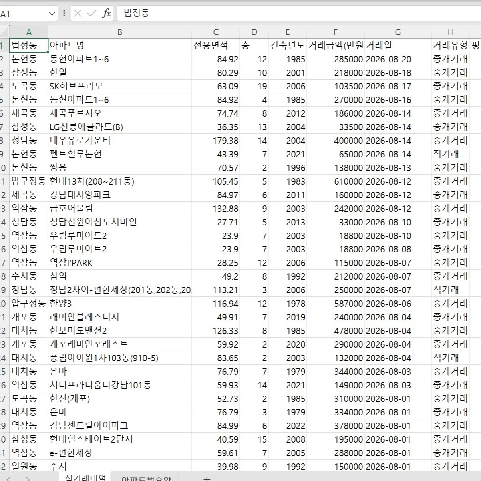Select cell 풍림아이원1차103동(910-5)

pos(120,358)
